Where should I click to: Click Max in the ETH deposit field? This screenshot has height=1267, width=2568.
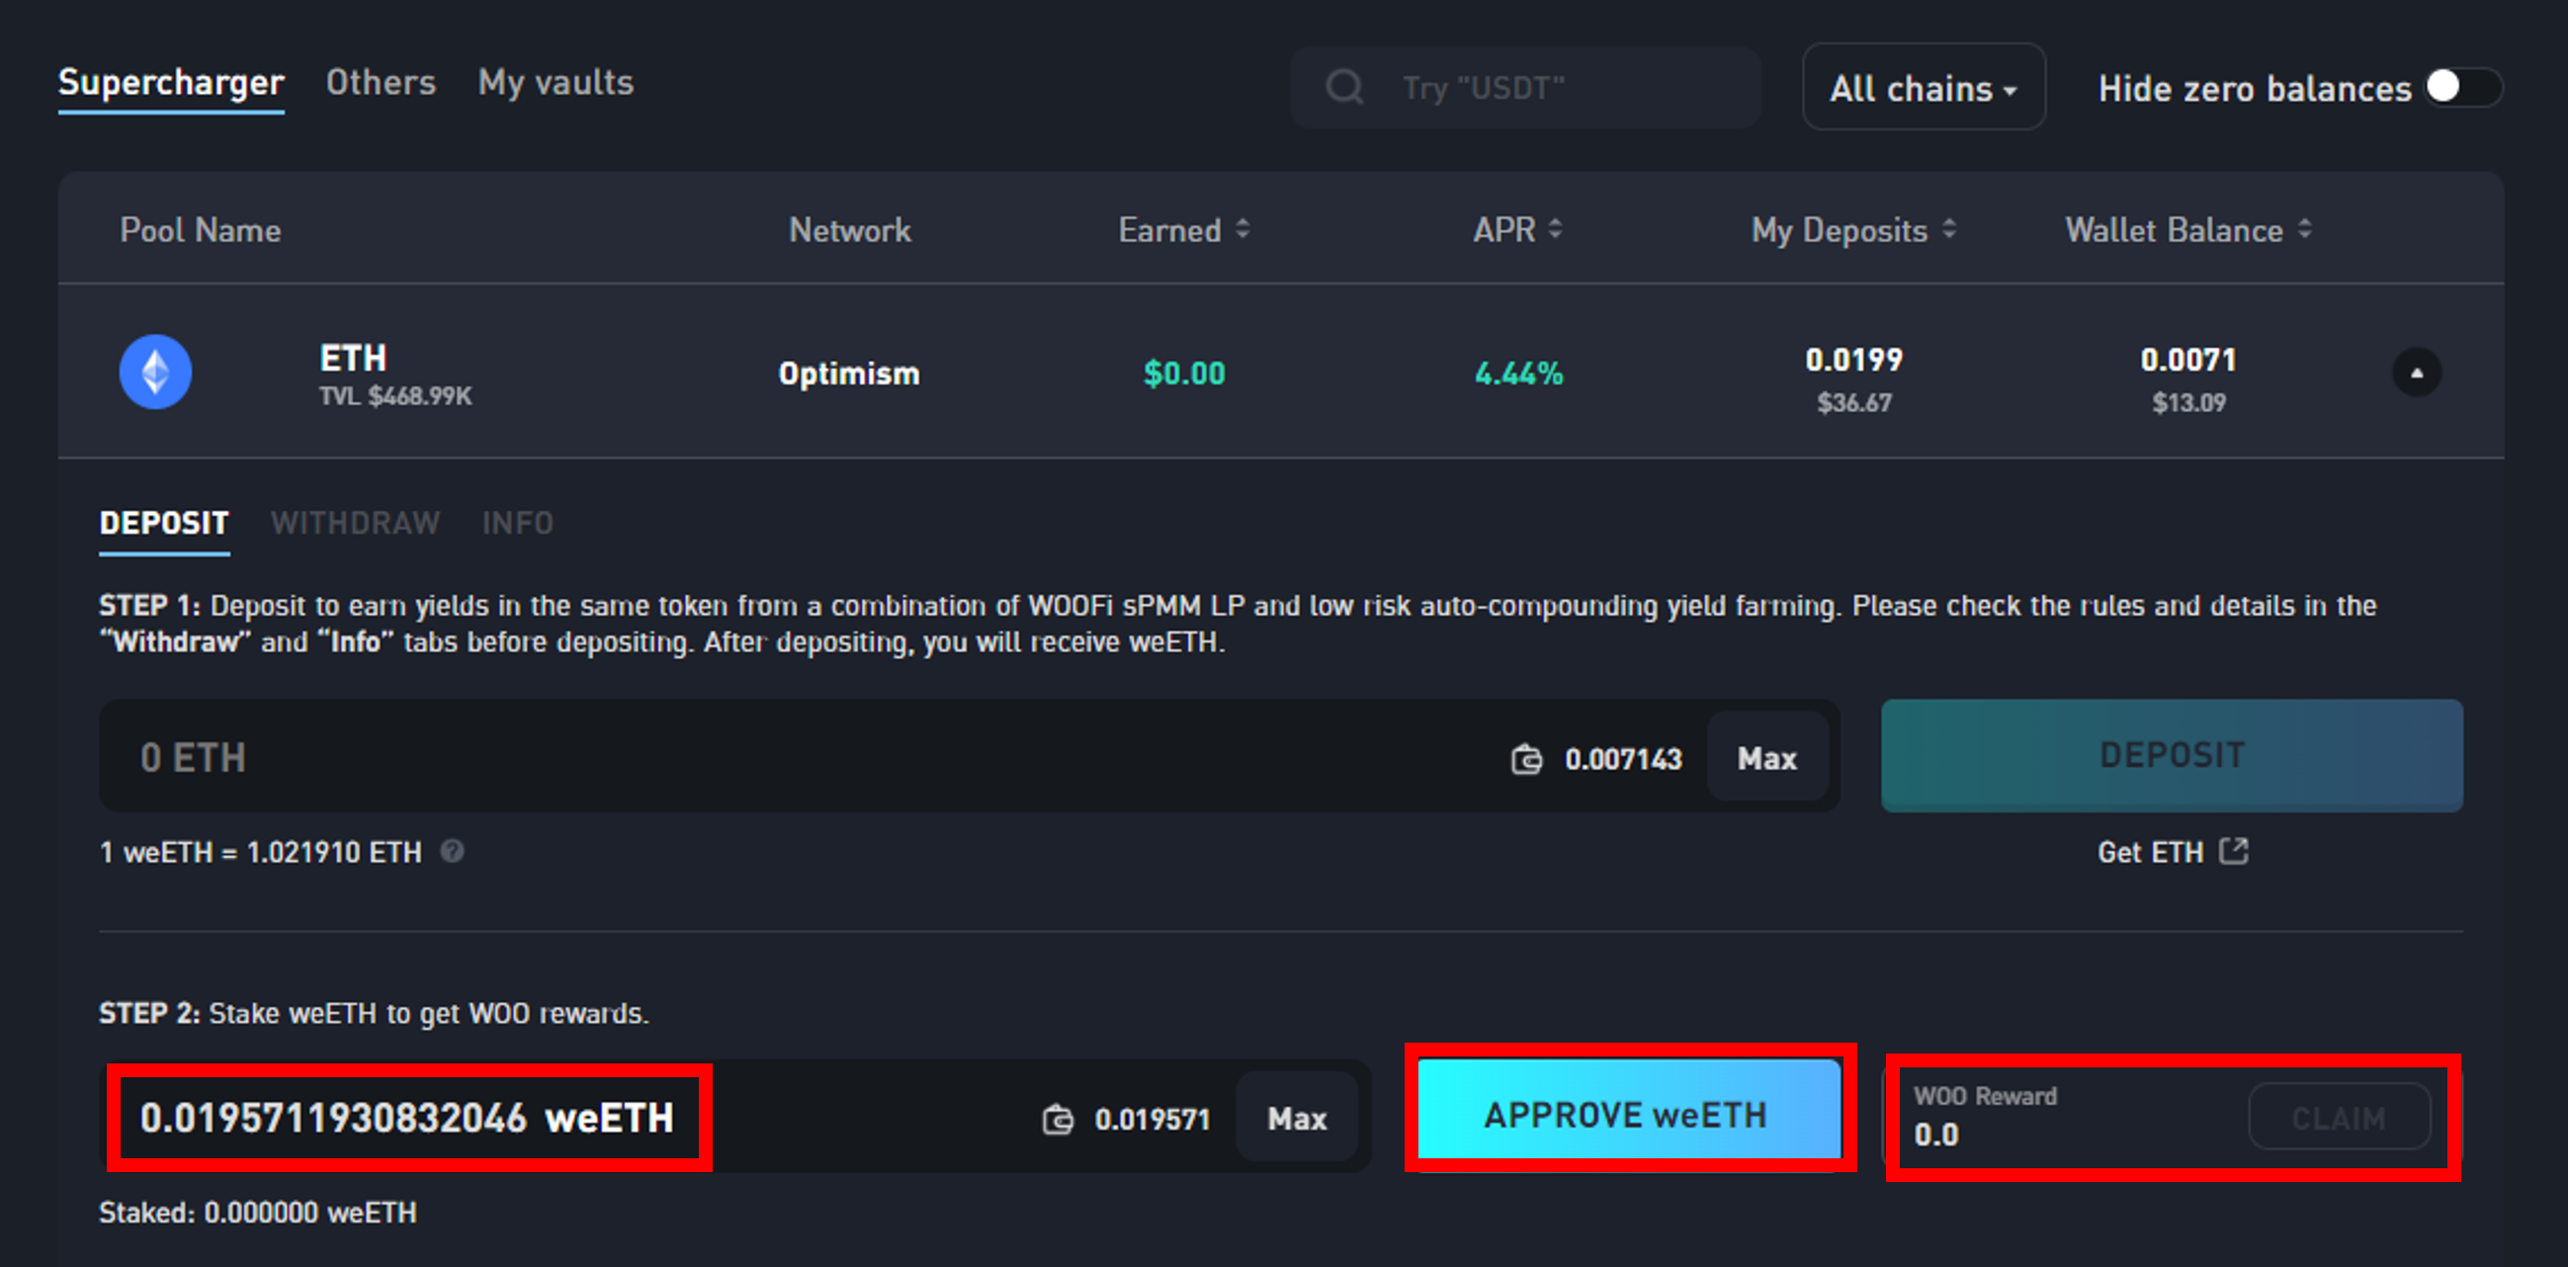[1766, 759]
